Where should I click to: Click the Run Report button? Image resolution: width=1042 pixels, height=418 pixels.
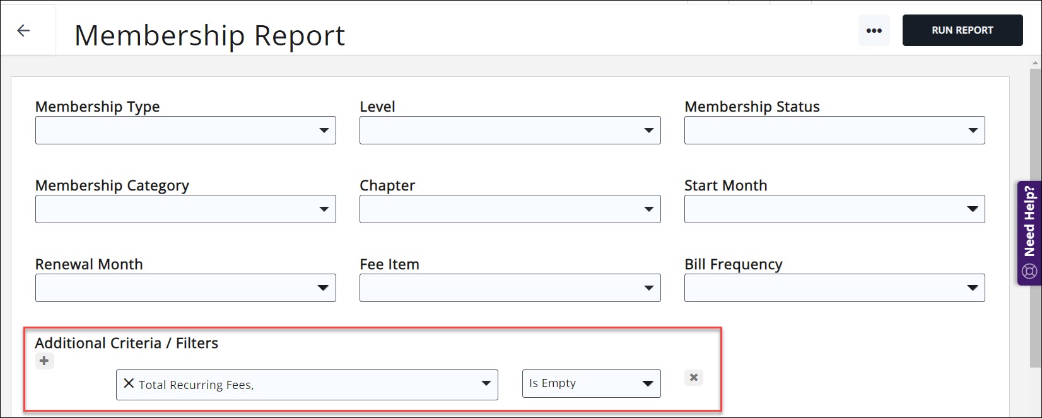click(x=962, y=30)
